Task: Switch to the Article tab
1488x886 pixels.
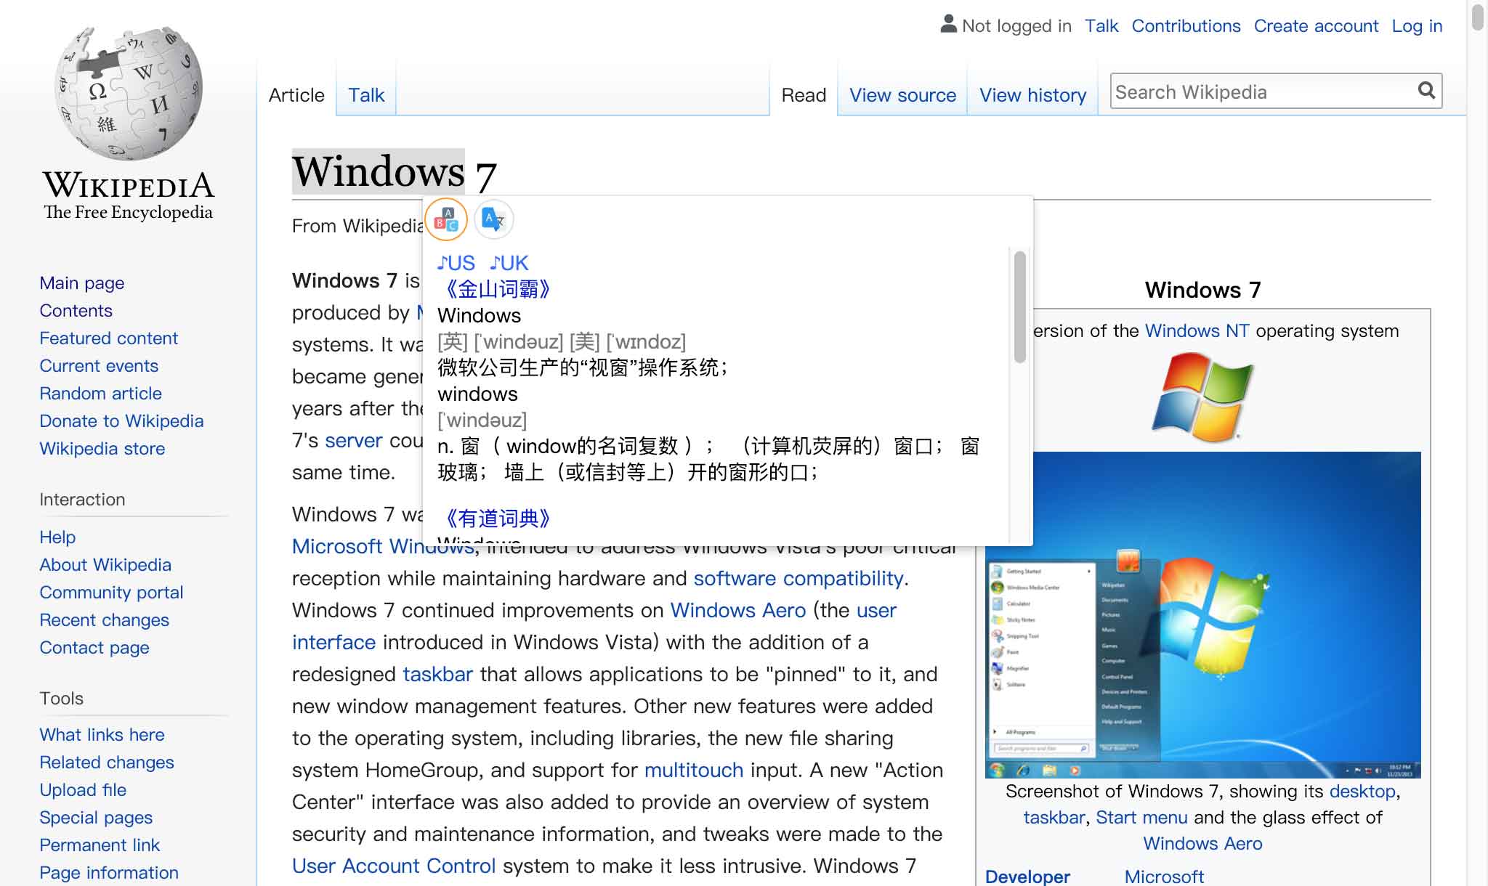Action: coord(296,95)
